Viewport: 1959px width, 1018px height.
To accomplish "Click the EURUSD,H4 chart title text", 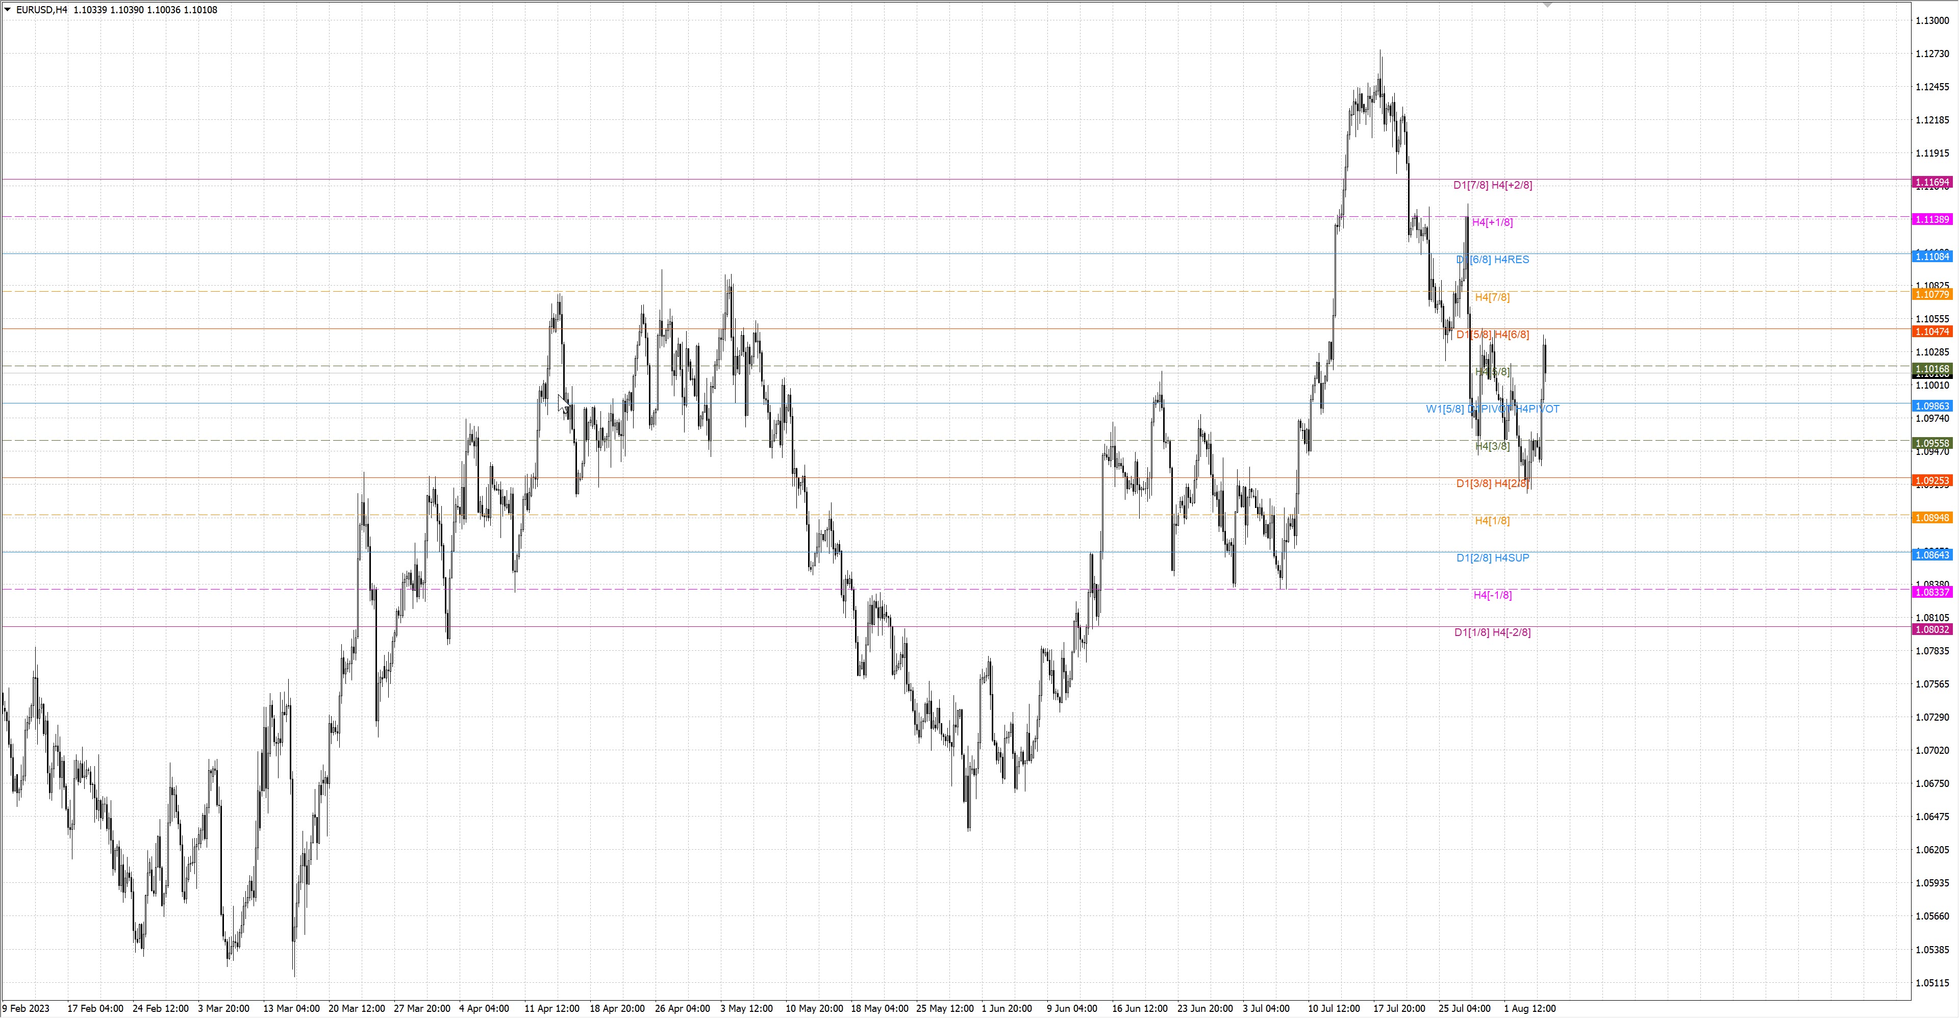I will (x=41, y=10).
